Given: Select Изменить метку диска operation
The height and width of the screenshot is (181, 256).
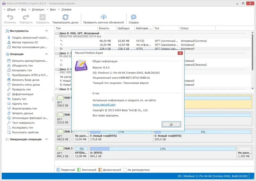Looking at the screenshot, I should tap(23, 84).
